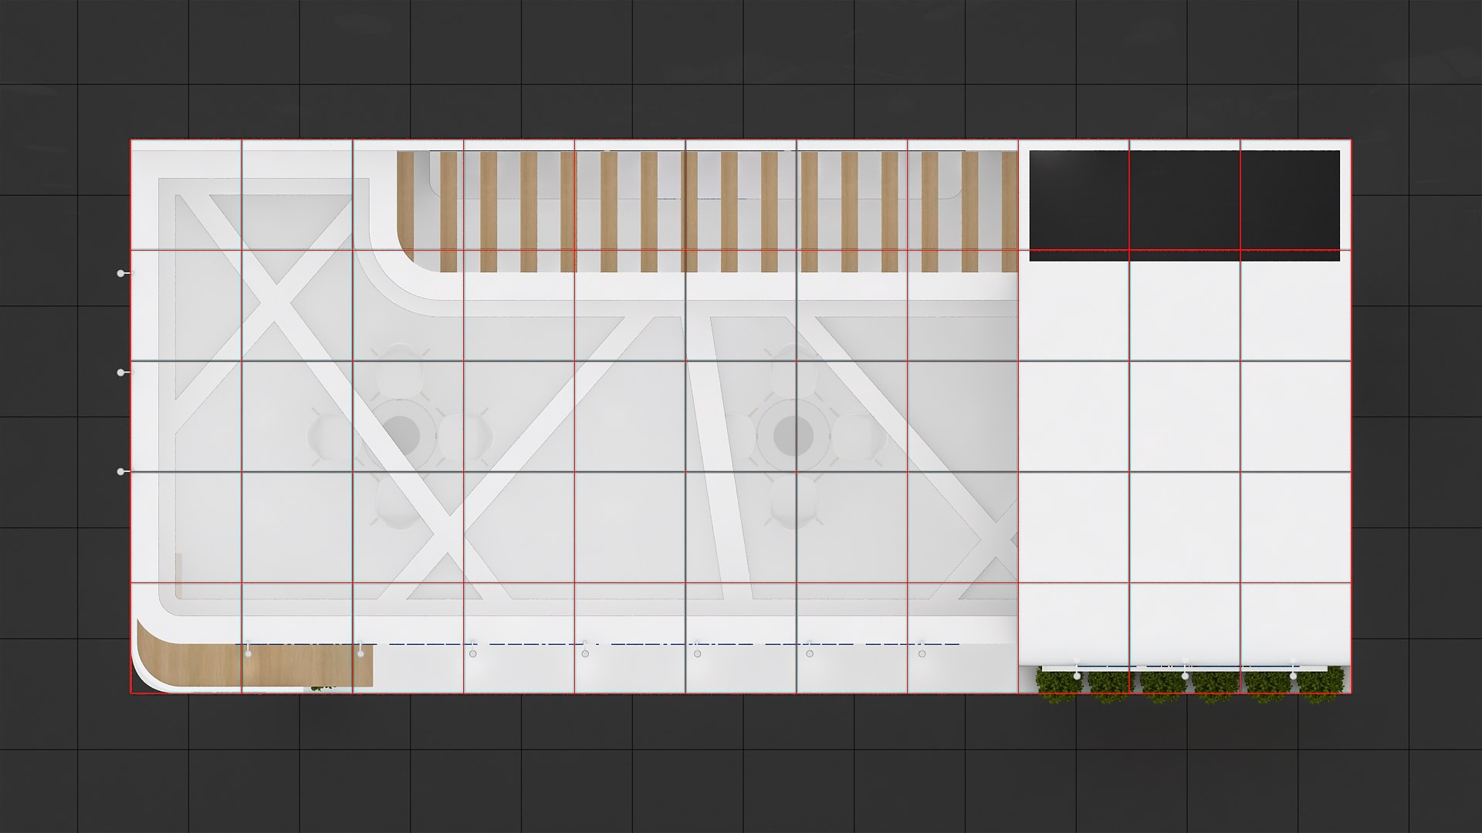Select the lowest spotlight on left edge
This screenshot has width=1482, height=833.
point(121,471)
